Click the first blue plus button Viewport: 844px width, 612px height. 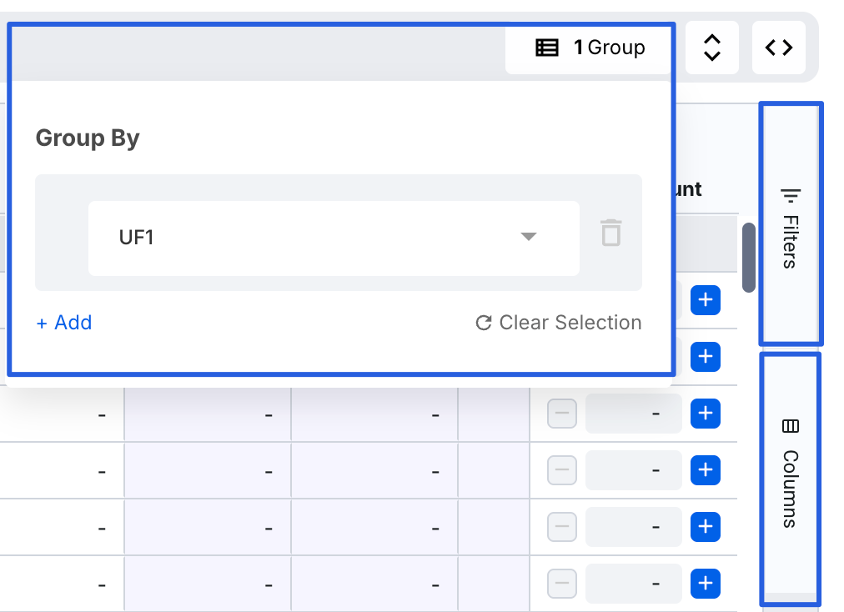click(x=706, y=299)
